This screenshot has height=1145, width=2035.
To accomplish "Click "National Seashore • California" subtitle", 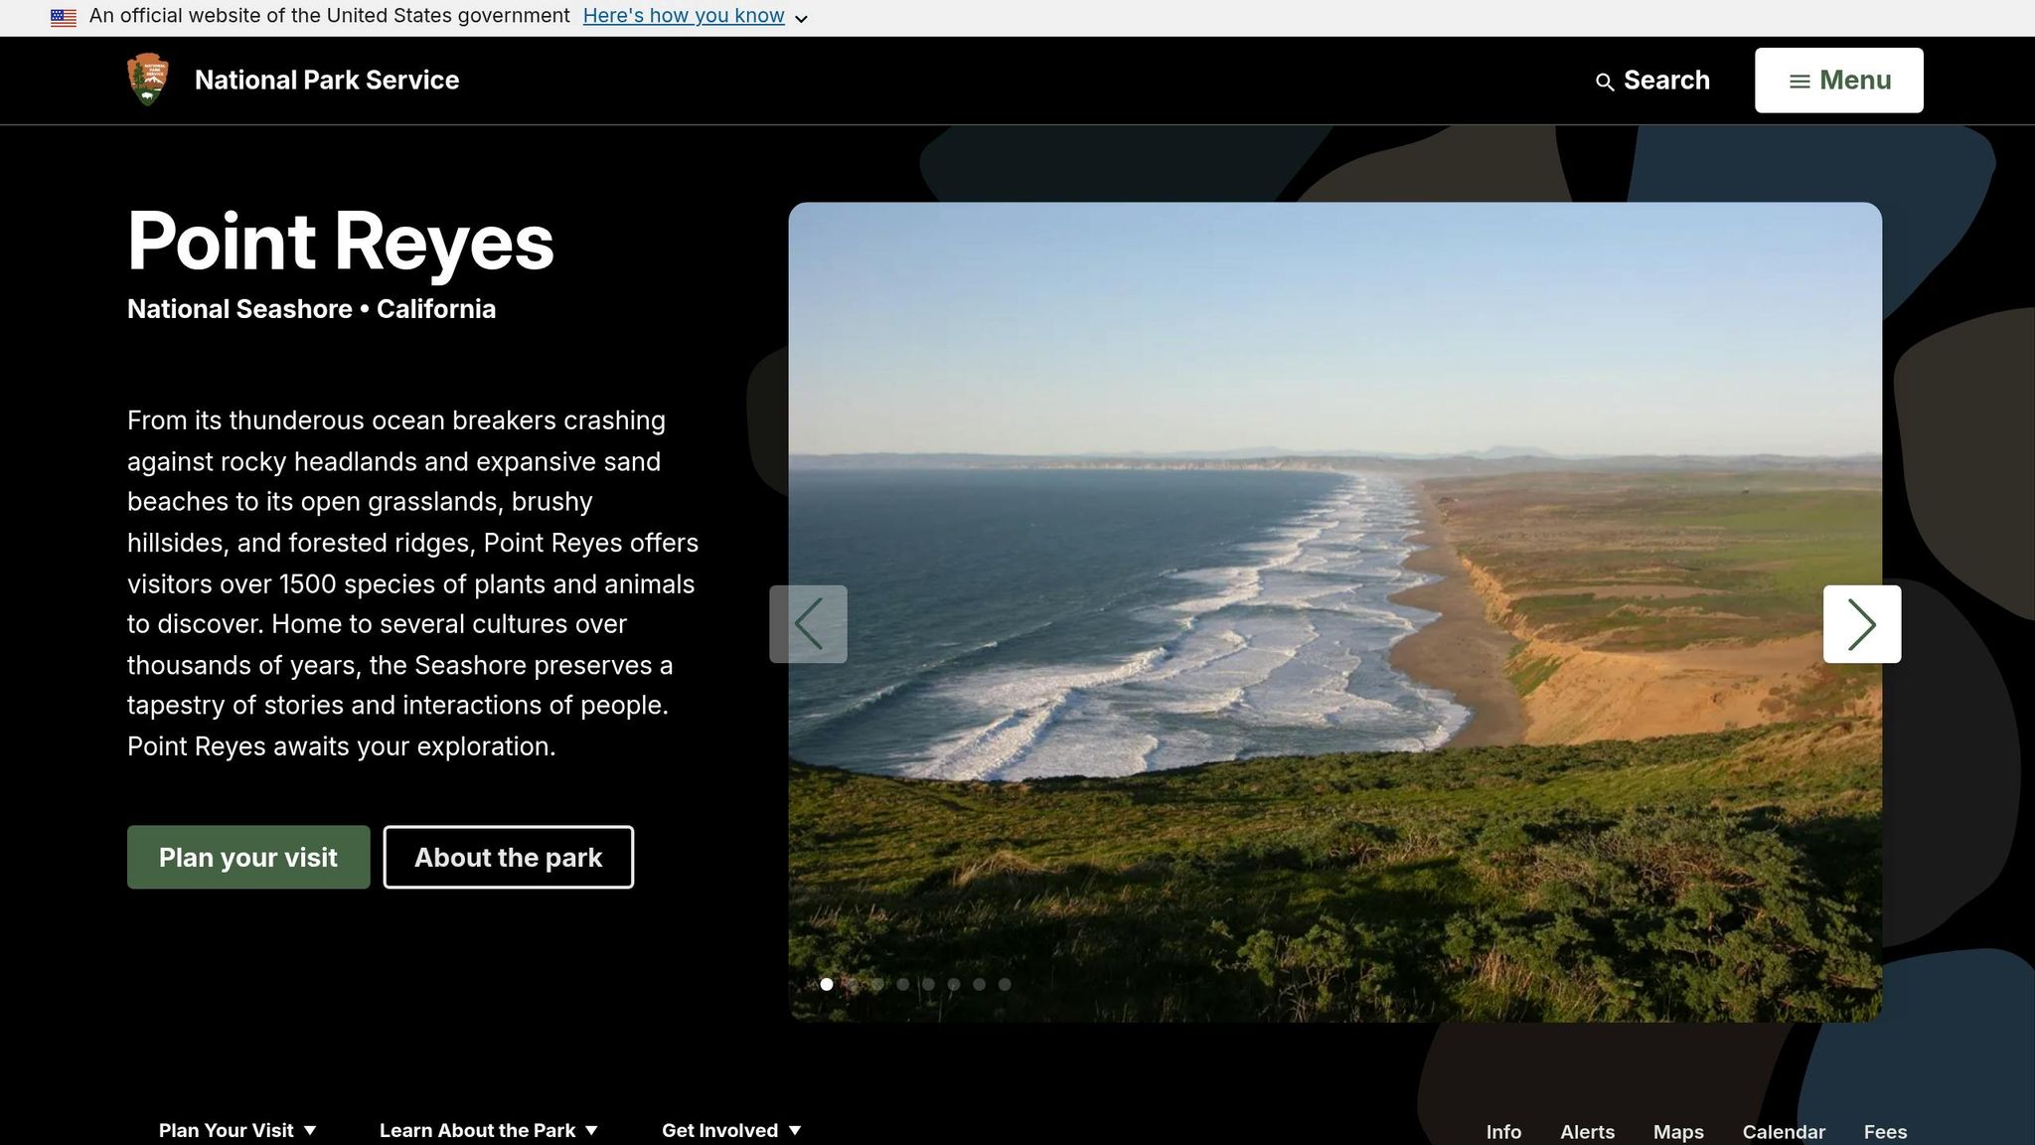I will [311, 309].
